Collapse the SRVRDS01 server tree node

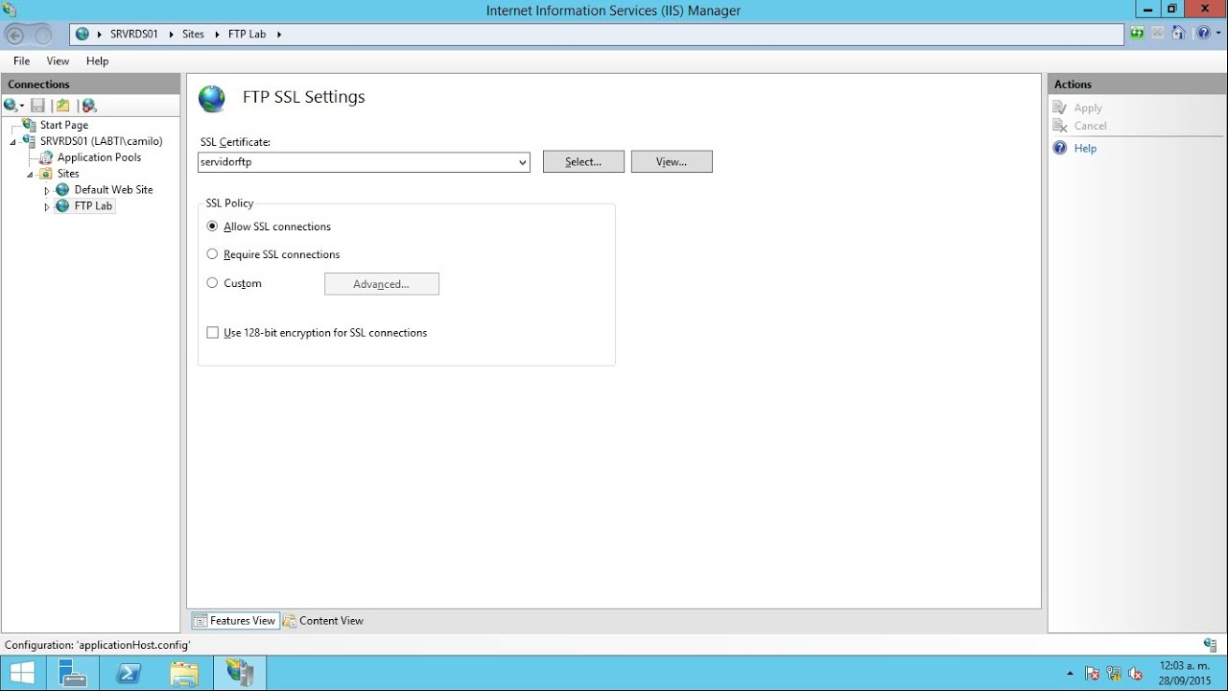[13, 142]
